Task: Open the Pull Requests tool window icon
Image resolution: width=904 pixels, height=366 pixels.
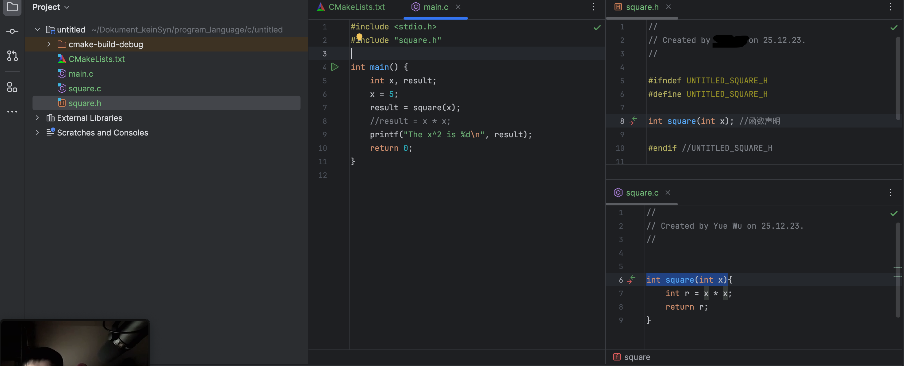Action: (12, 55)
